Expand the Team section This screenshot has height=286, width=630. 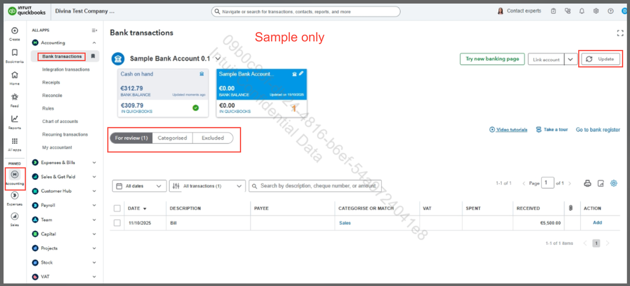tap(95, 220)
